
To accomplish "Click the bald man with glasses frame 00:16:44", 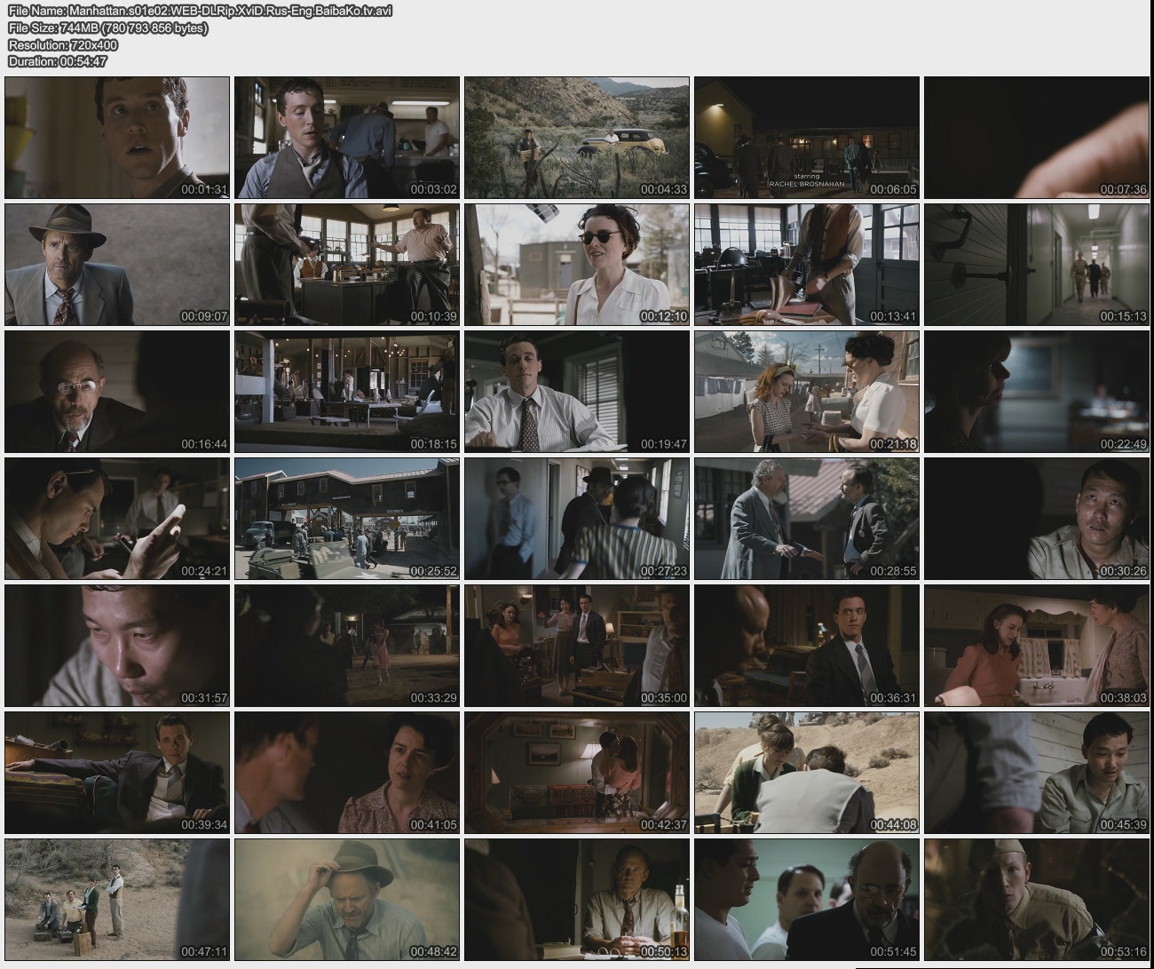I will point(117,392).
